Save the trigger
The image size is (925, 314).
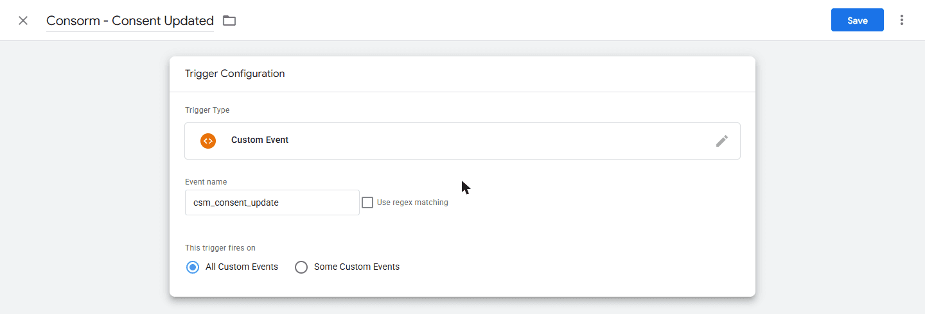click(x=858, y=20)
